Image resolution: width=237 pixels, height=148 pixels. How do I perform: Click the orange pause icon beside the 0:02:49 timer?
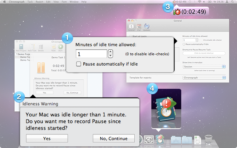pos(41,67)
